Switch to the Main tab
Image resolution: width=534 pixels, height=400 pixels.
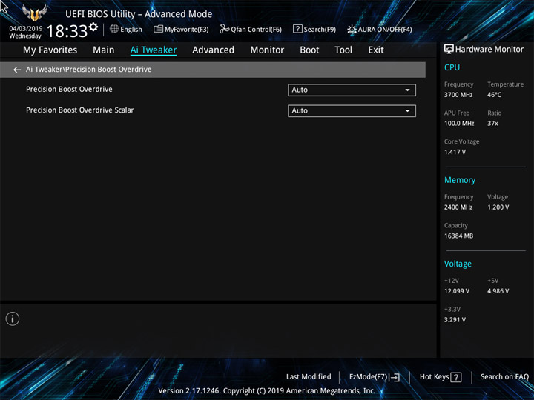coord(104,50)
